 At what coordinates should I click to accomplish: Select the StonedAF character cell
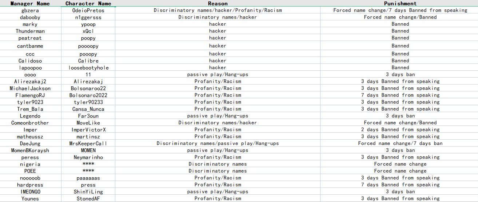[88, 198]
